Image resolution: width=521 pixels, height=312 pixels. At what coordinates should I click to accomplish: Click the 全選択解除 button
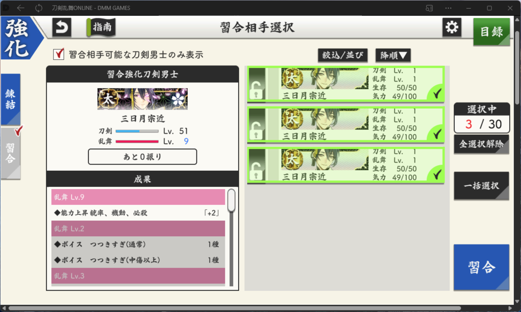coord(481,144)
